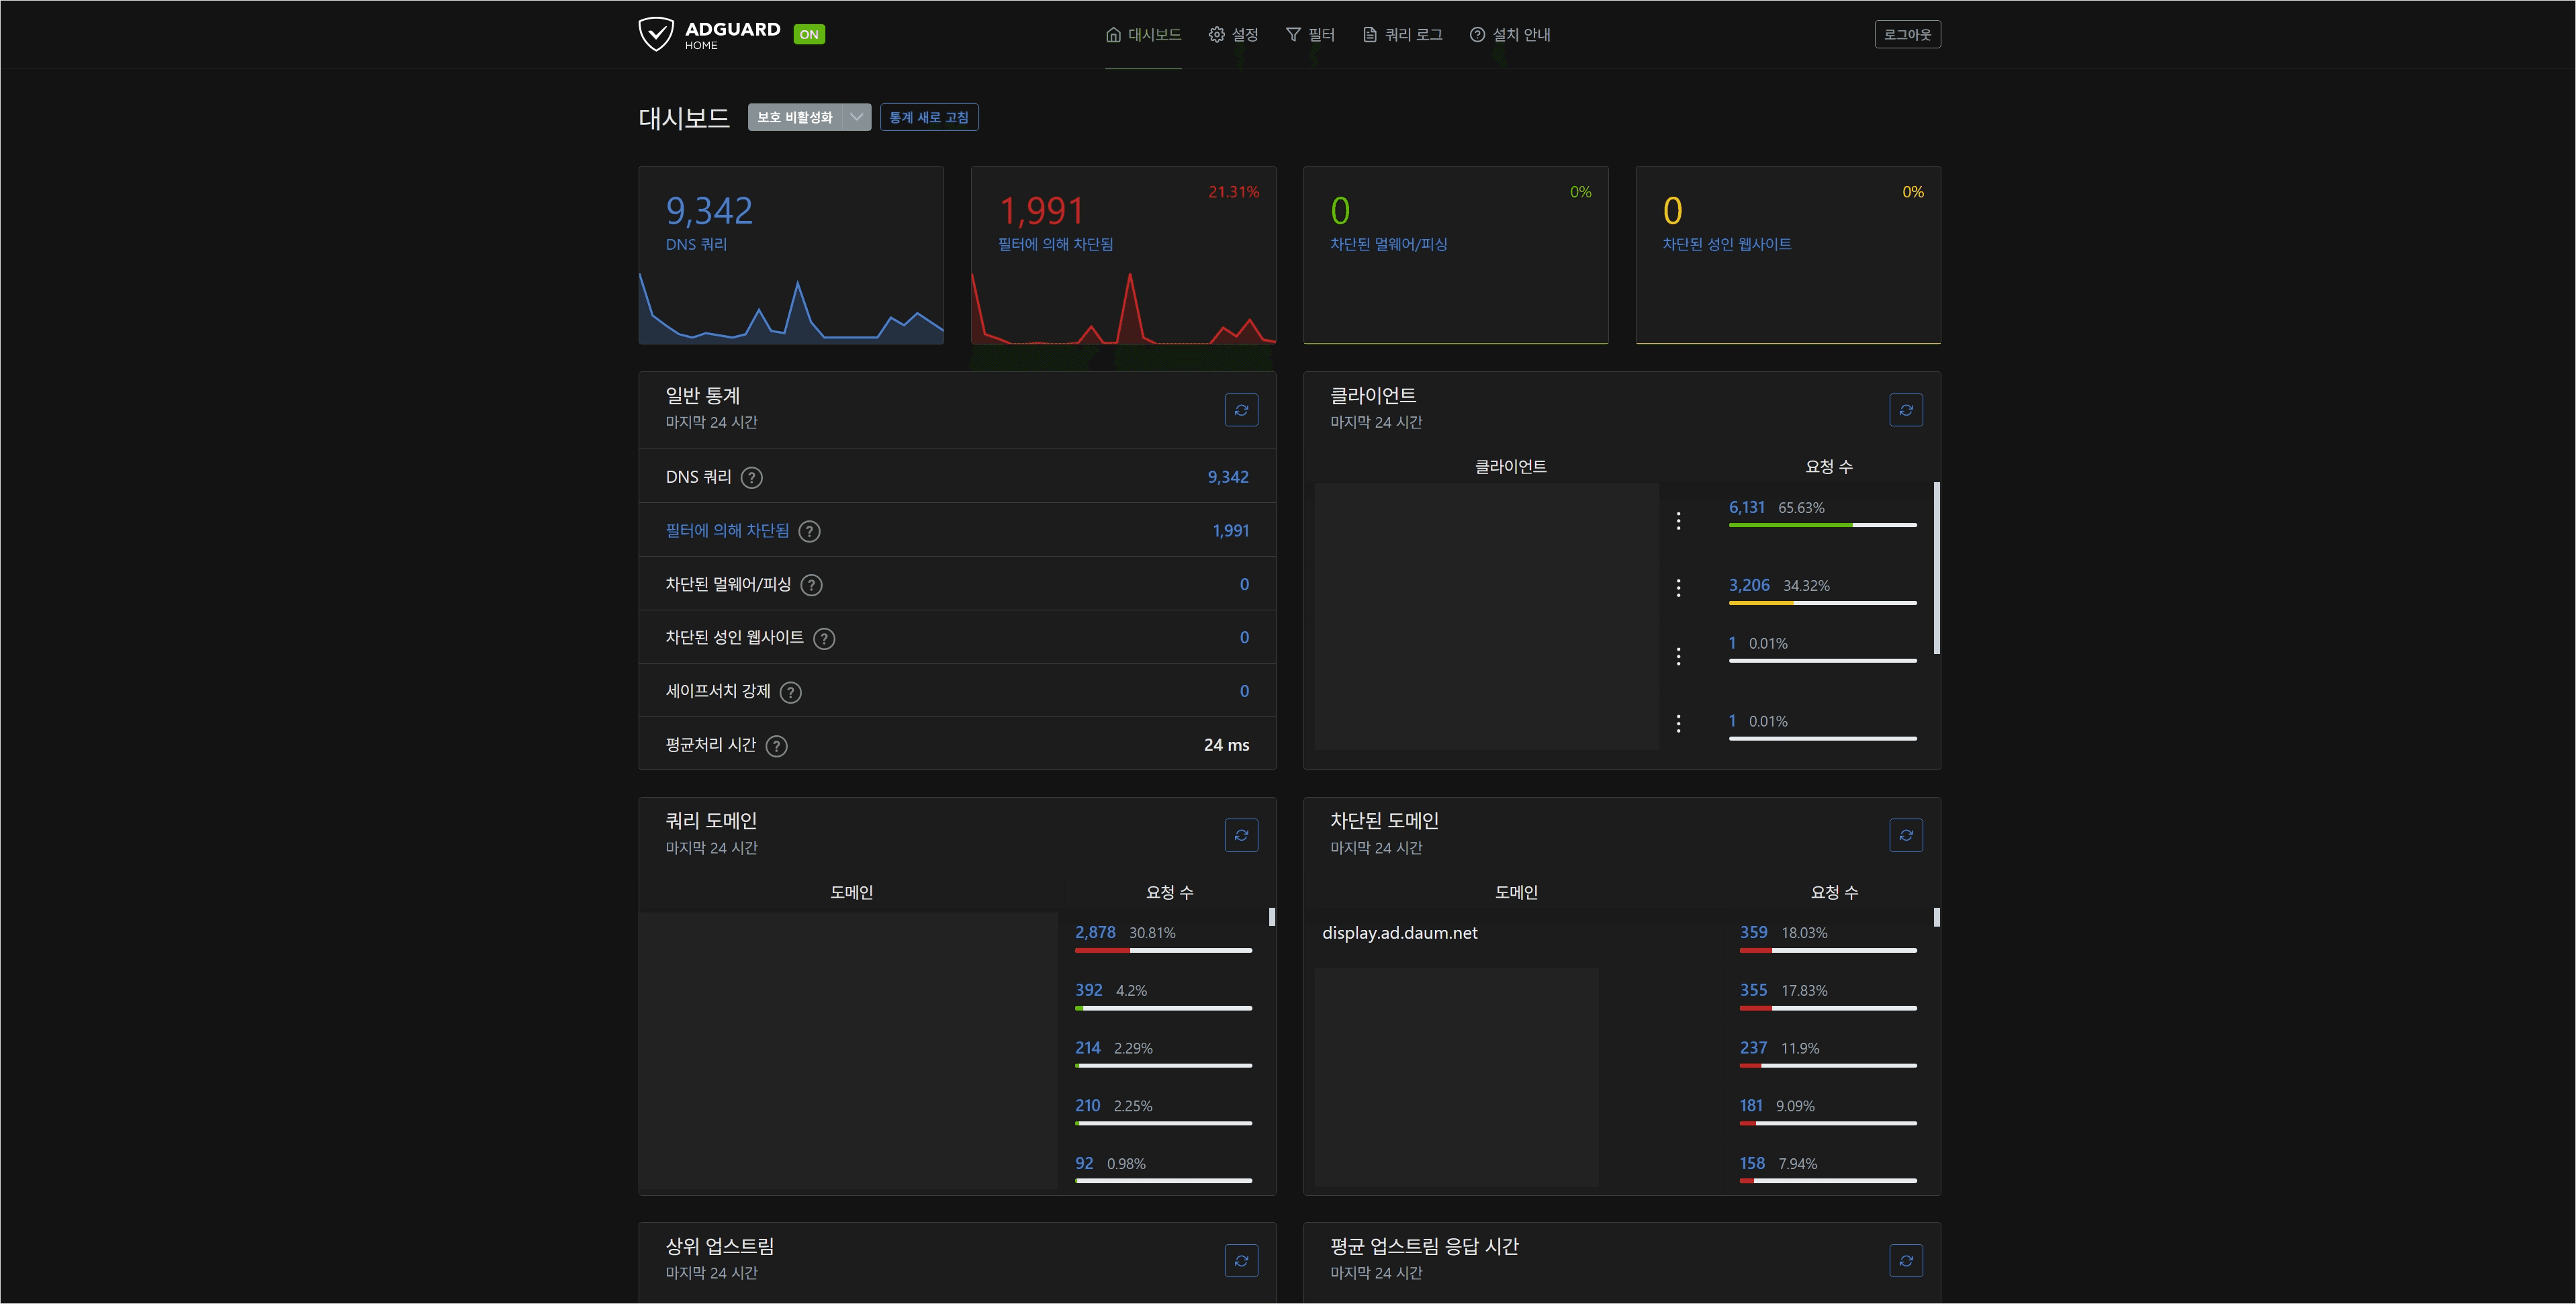
Task: Open help tooltip for 필터에 의해 차단됨
Action: (x=809, y=532)
